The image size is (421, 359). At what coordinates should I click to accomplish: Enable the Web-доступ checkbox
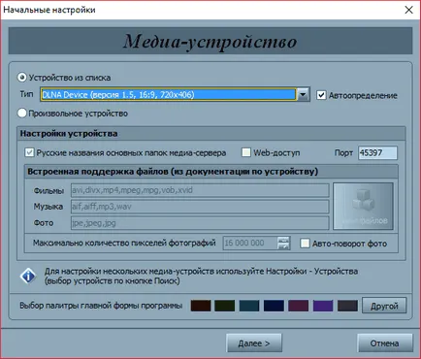(x=246, y=152)
